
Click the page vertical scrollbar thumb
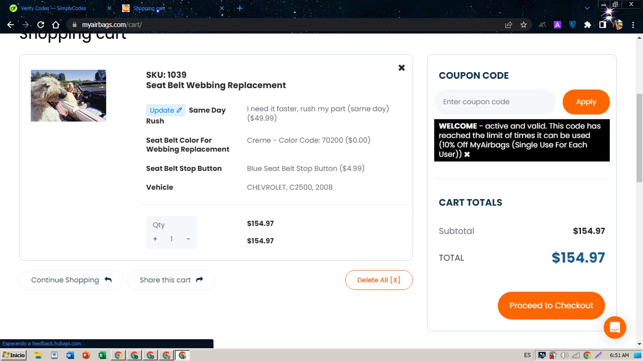coord(639,138)
